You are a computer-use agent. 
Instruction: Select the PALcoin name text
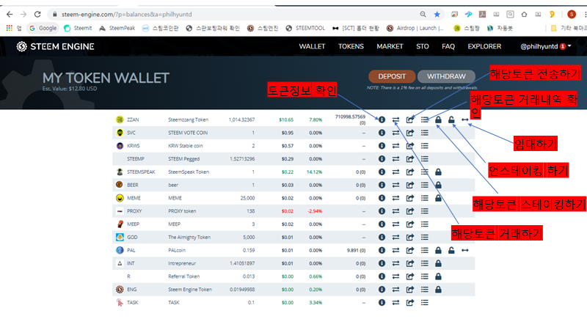[177, 250]
